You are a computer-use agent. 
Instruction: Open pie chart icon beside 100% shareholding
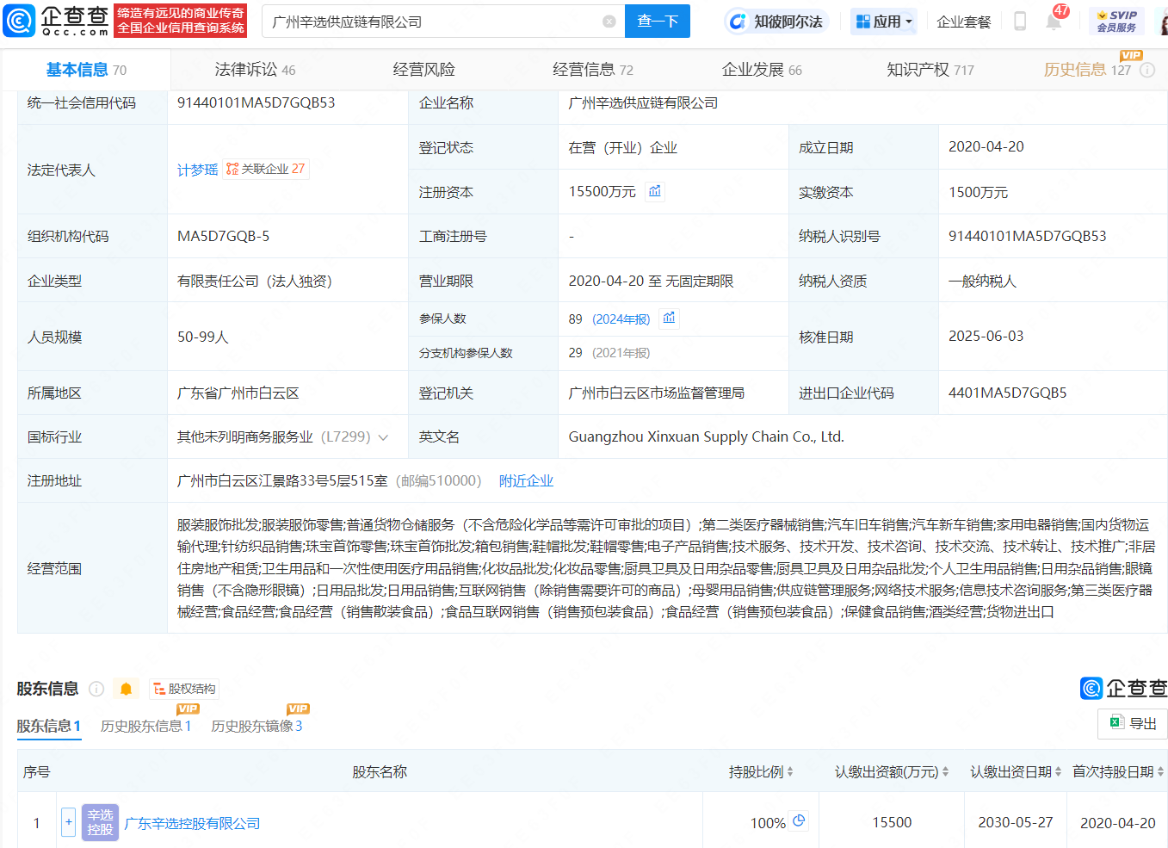pos(799,821)
